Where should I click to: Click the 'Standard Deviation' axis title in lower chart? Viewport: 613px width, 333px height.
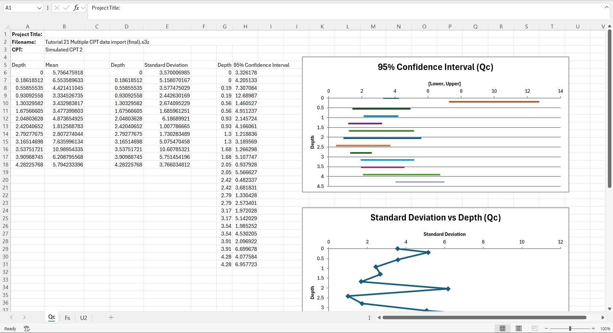click(x=444, y=234)
